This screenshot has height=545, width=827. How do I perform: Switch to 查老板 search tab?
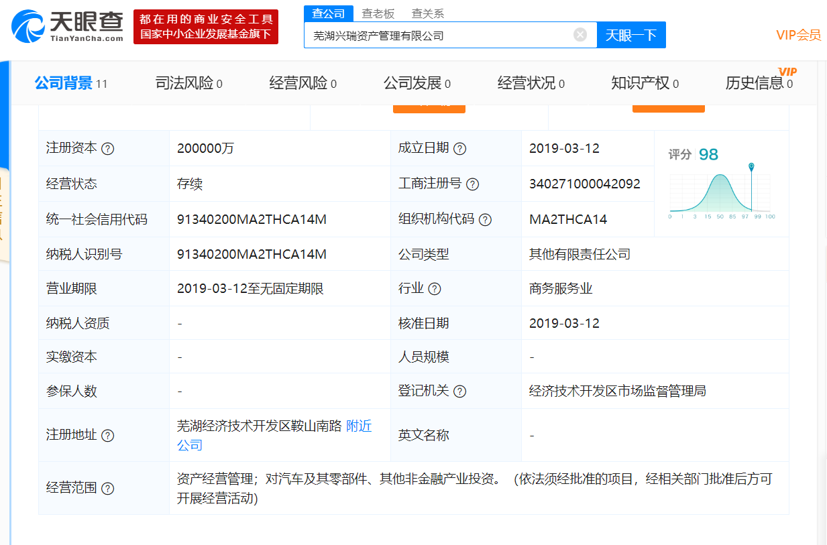click(378, 13)
